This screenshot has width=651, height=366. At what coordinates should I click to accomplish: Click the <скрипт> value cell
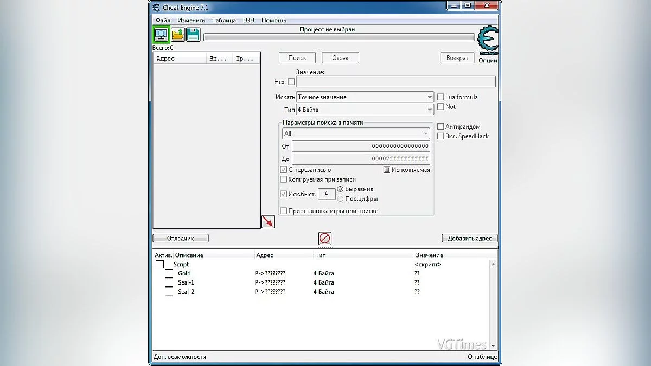point(428,264)
